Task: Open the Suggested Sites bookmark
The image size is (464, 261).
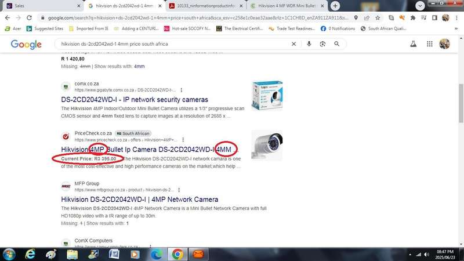Action: click(x=45, y=28)
